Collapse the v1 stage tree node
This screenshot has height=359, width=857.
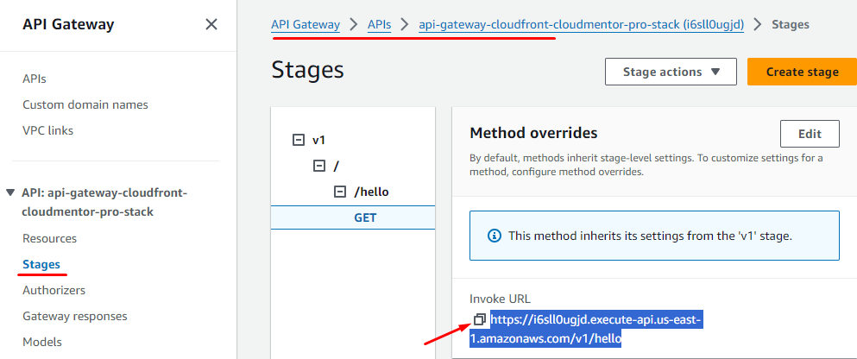pyautogui.click(x=299, y=140)
